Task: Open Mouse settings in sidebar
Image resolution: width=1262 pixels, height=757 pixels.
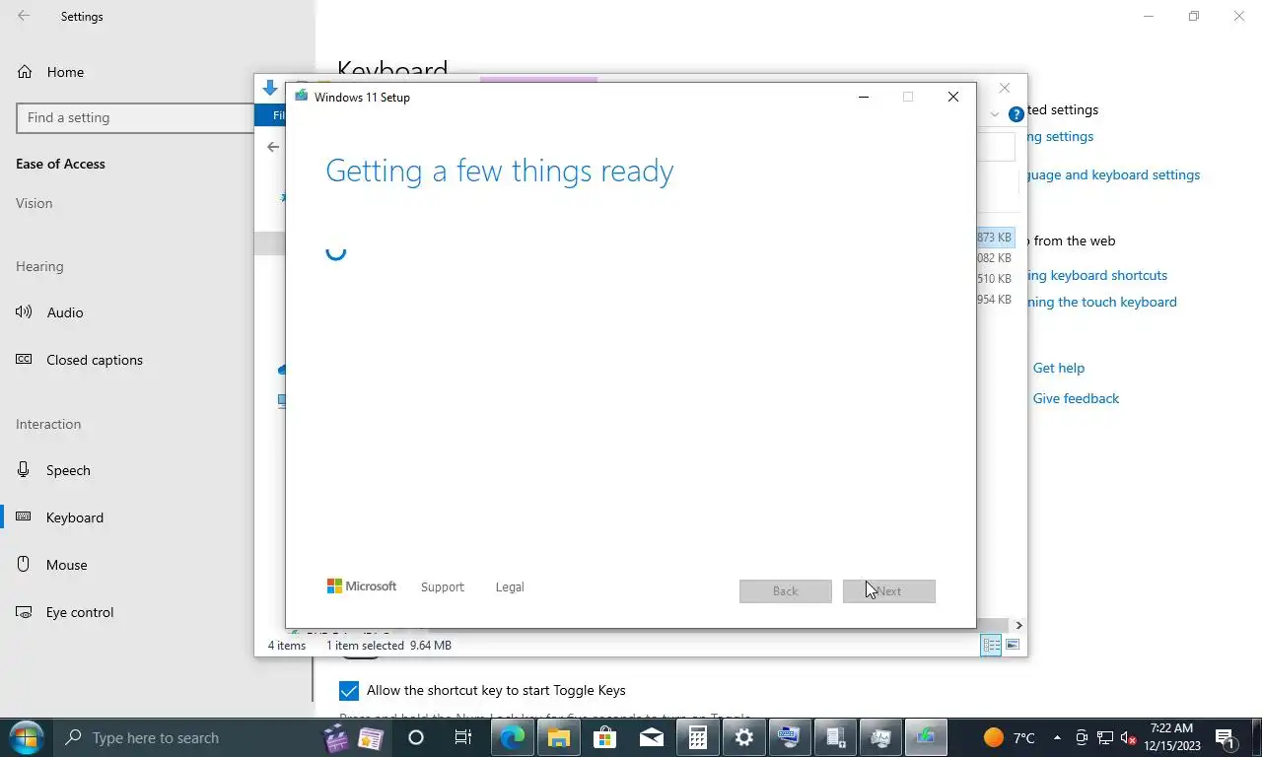Action: [67, 565]
